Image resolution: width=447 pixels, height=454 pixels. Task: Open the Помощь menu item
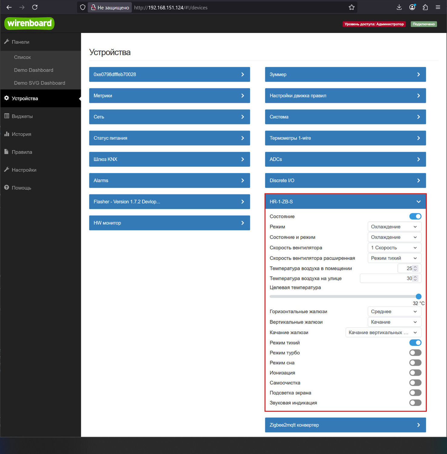[41, 188]
